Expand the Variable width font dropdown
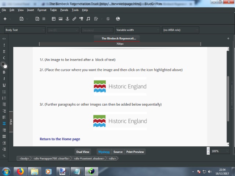 138,30
